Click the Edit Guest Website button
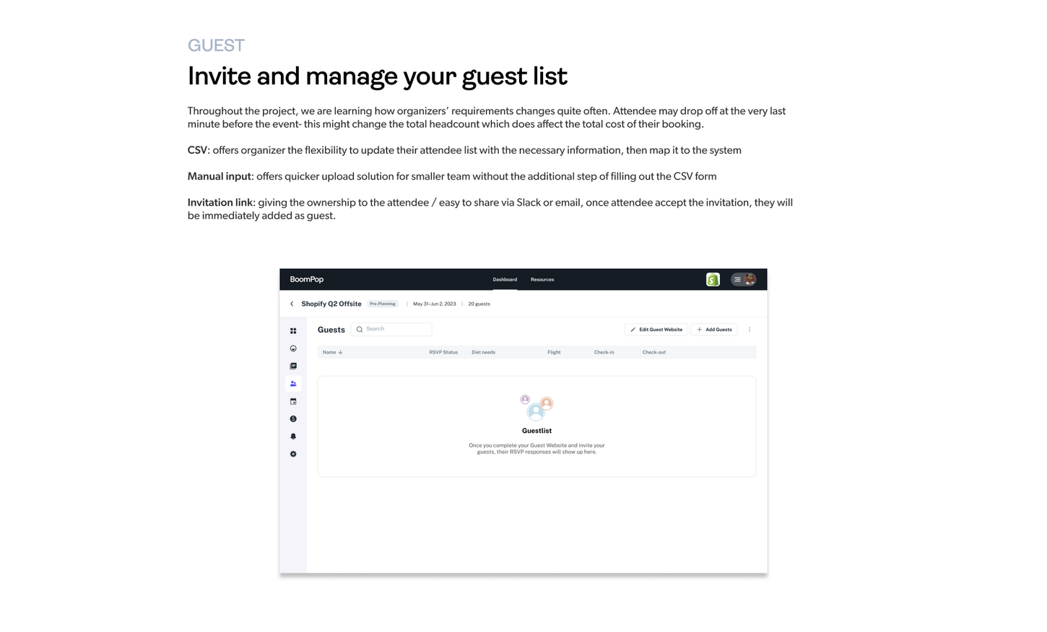The height and width of the screenshot is (632, 1047). [656, 330]
